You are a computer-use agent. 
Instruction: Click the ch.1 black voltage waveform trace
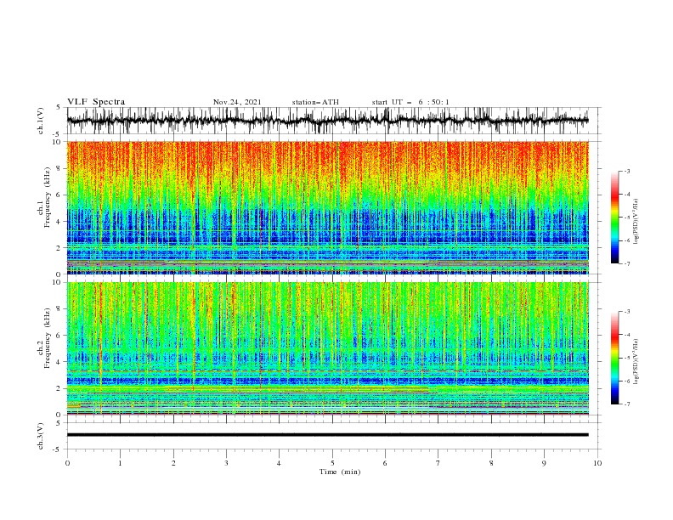(327, 121)
